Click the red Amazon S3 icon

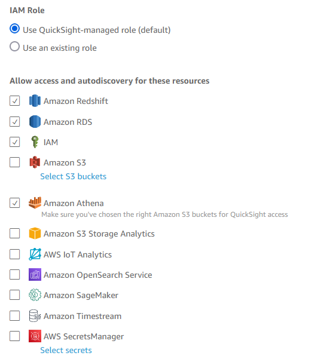tap(35, 162)
